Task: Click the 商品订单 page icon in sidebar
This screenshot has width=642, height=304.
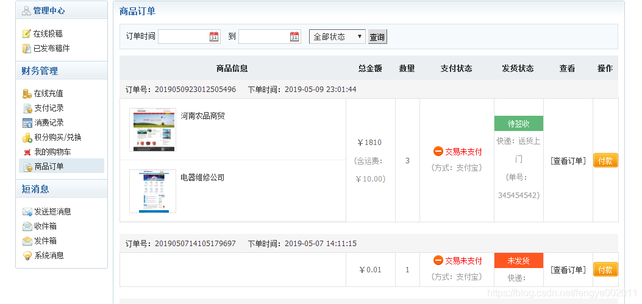Action: [x=27, y=166]
